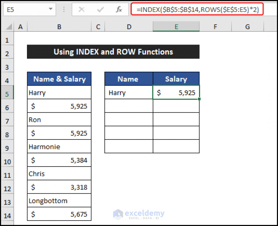Select empty cell E8 in Salary column
The height and width of the screenshot is (226, 278).
[176, 133]
